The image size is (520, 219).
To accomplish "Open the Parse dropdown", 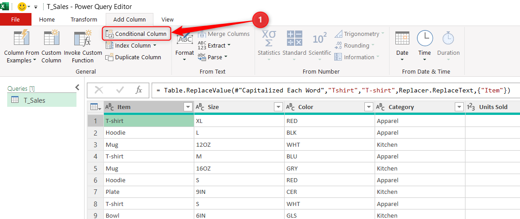I will (x=213, y=57).
